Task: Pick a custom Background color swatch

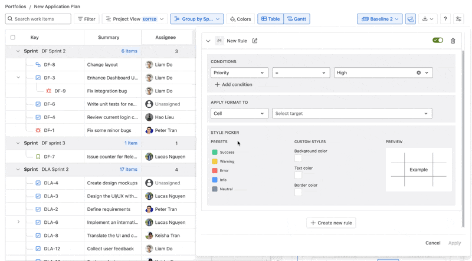Action: (x=298, y=158)
